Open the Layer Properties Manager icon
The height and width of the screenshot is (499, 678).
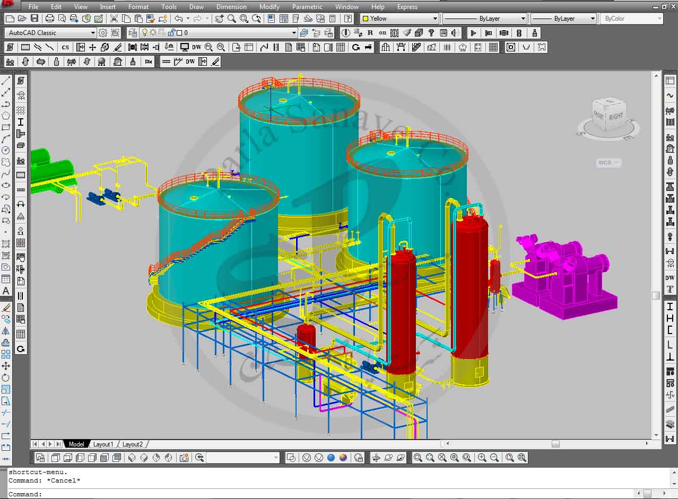pos(133,33)
